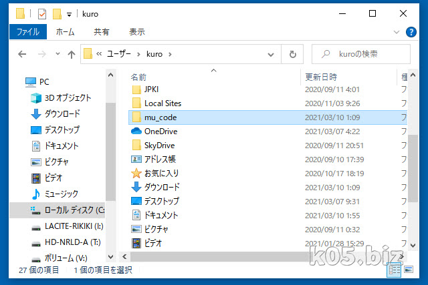This screenshot has height=285, width=428.
Task: Click the navigation pane scrollbar thumb
Action: 110,152
